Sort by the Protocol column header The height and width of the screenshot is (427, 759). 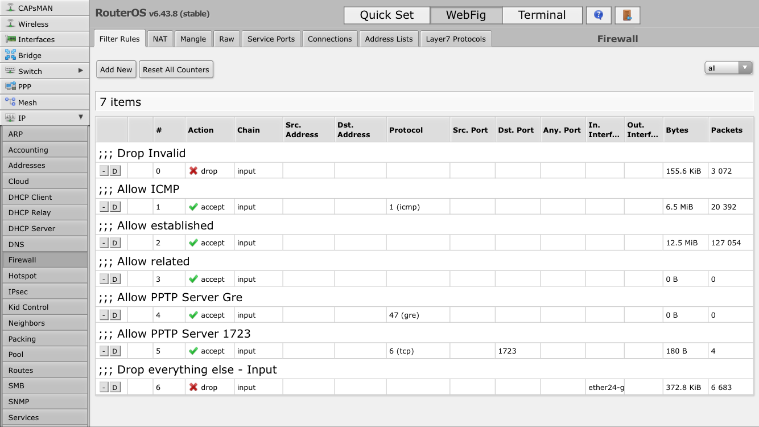pyautogui.click(x=418, y=130)
